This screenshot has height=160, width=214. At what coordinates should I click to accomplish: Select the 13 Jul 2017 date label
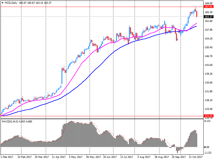click(x=127, y=157)
